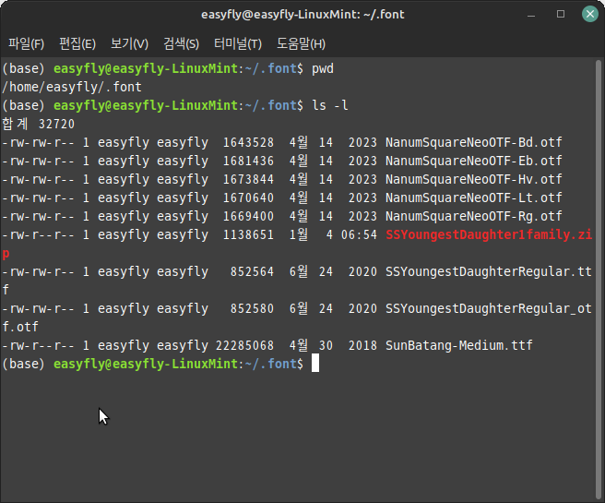Open the 도움말(H) menu

[301, 43]
